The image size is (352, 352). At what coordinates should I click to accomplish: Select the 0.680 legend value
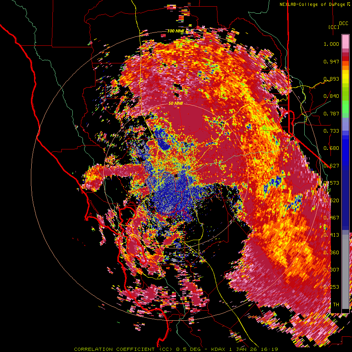[331, 148]
